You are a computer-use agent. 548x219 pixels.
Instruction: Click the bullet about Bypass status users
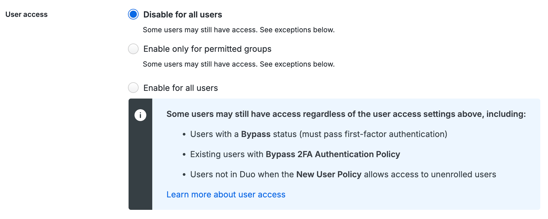pos(319,134)
